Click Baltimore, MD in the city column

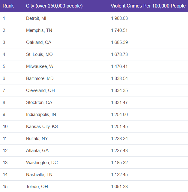click(40, 78)
